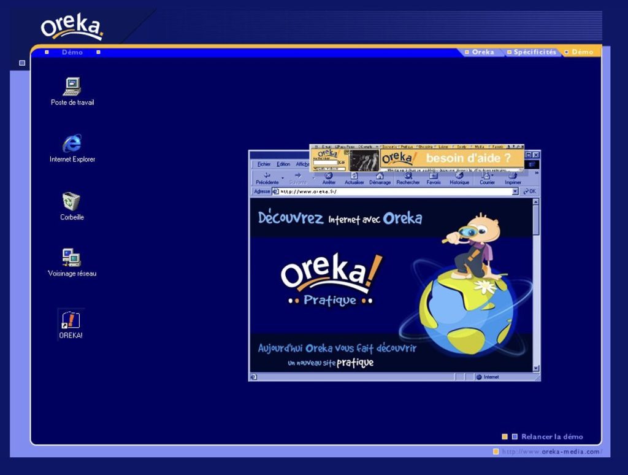Go to the Démarrage home page icon
Viewport: 628px width, 475px height.
380,179
